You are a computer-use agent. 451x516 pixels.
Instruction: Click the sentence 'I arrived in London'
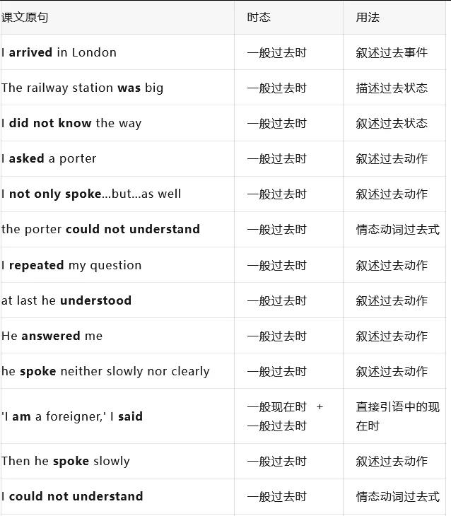point(59,52)
